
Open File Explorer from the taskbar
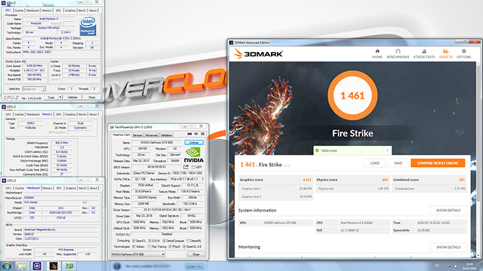22,266
